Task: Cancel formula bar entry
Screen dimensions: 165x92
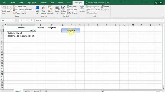Action: 21,20
